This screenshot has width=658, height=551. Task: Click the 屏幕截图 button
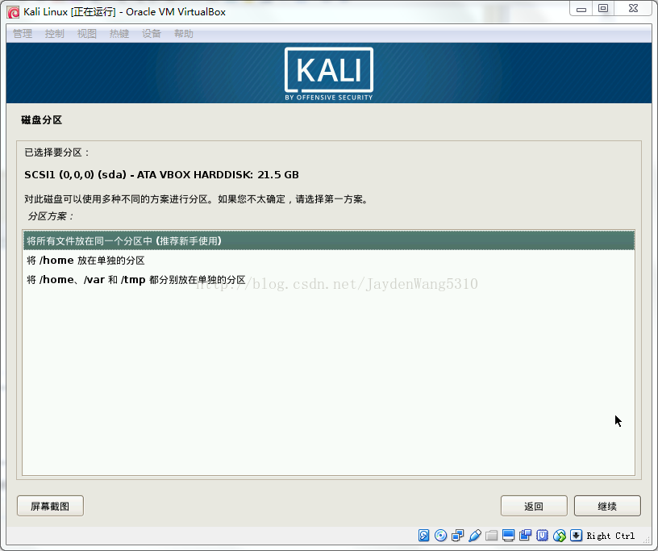coord(50,506)
